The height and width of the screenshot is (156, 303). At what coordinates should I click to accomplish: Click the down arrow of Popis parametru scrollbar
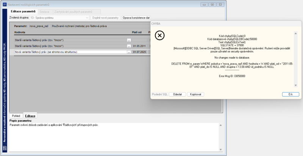tap(221, 150)
